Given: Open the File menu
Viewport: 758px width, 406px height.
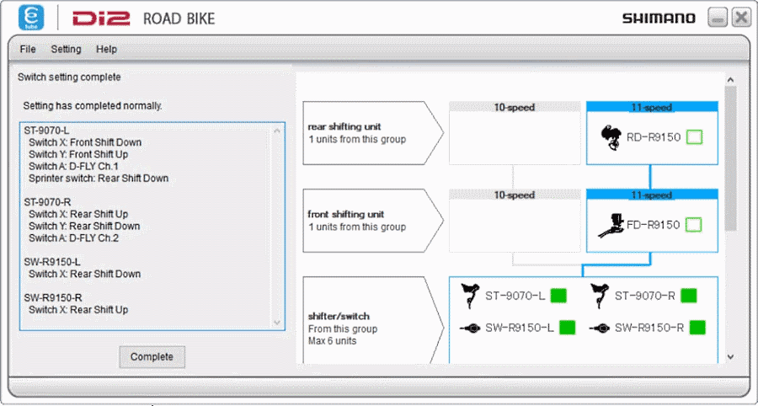Looking at the screenshot, I should [28, 50].
